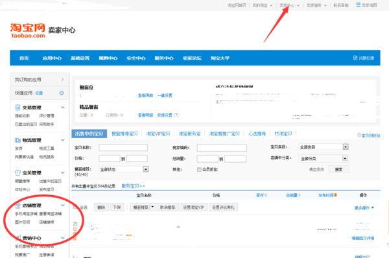Open 基础设置 in blue nav
389x258 pixels.
point(80,58)
